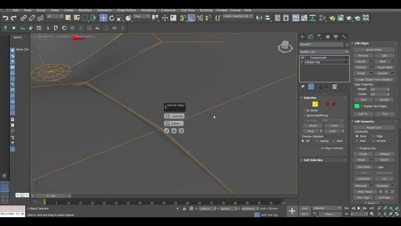Open the Modifiers menu
This screenshot has width=401, height=226.
click(x=85, y=10)
